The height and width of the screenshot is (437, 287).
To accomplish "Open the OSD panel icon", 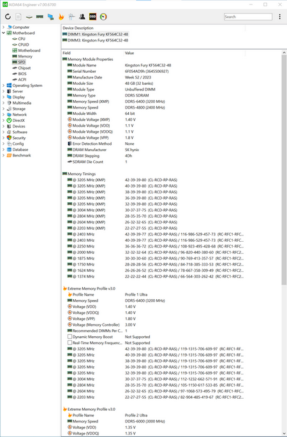I will coord(92,17).
